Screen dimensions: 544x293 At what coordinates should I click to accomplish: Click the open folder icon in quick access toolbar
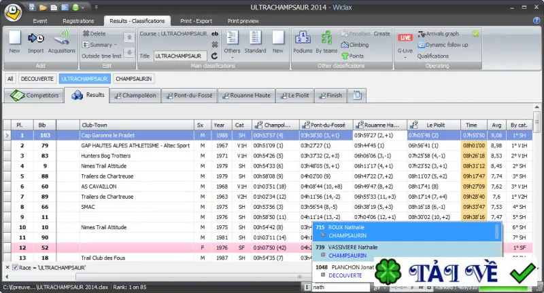[43, 7]
